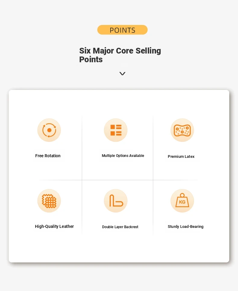Expand the down chevron below the heading
This screenshot has width=238, height=291.
(x=122, y=73)
